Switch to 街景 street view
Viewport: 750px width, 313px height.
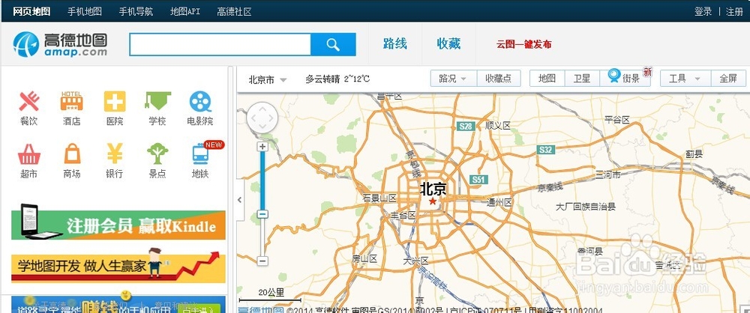pos(625,77)
